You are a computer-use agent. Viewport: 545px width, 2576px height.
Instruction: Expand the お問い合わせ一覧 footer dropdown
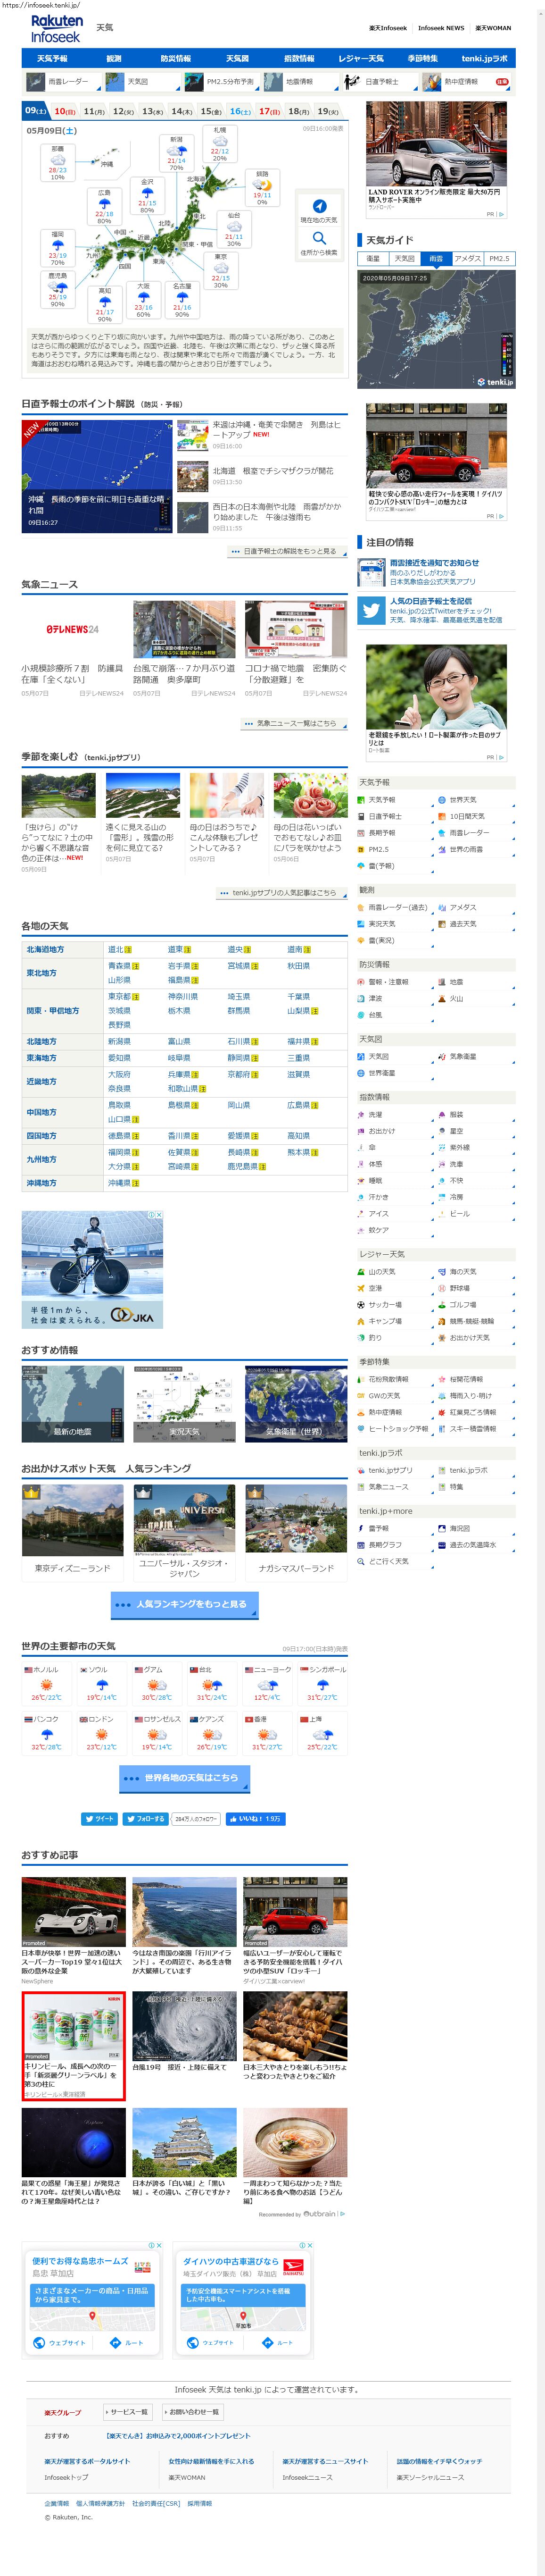point(190,2411)
